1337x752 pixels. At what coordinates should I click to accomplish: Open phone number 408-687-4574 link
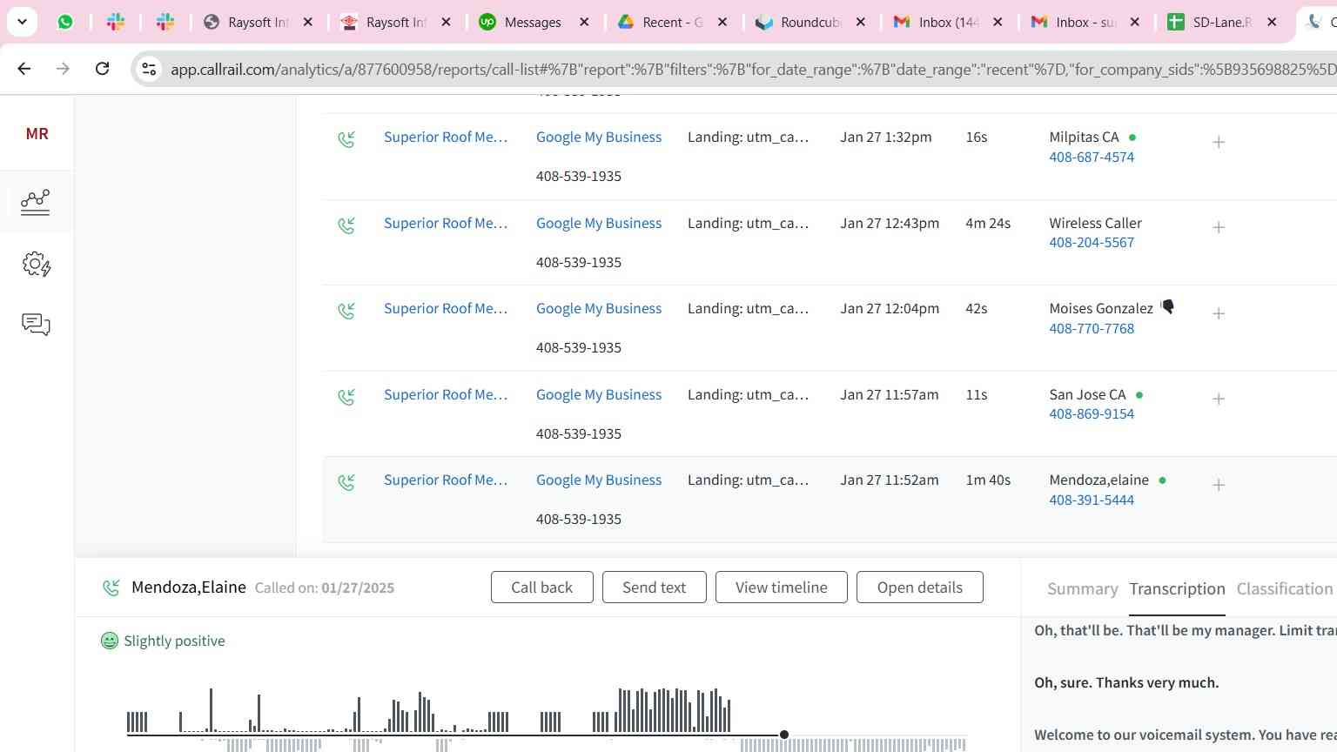click(x=1092, y=157)
